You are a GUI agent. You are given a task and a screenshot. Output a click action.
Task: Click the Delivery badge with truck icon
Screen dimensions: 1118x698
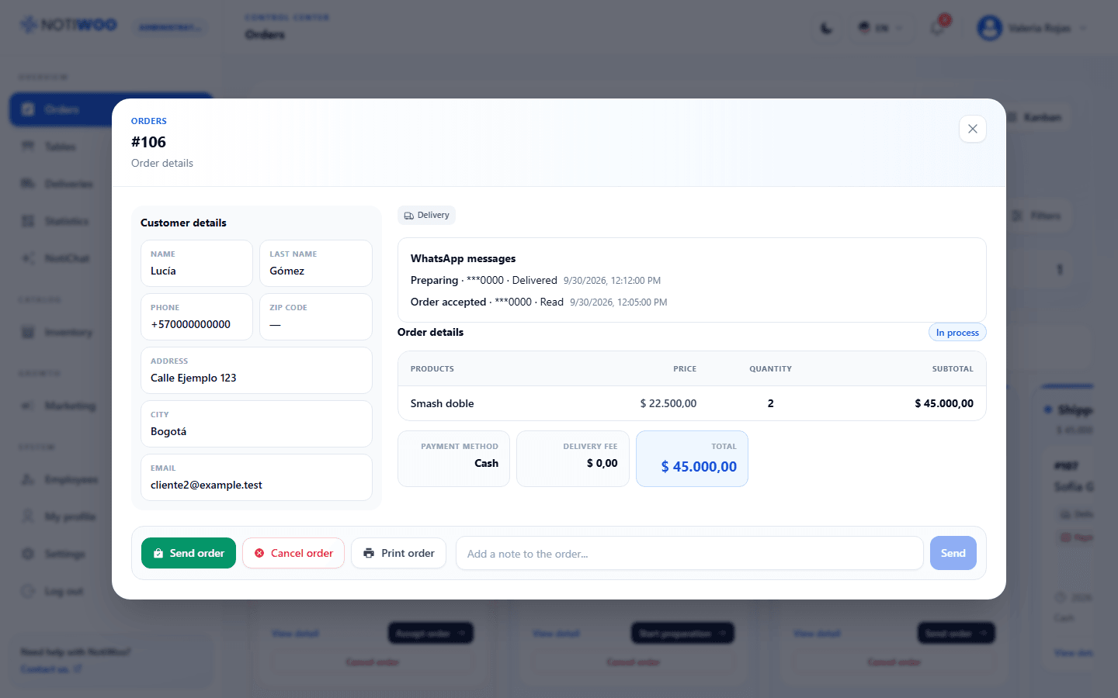426,215
